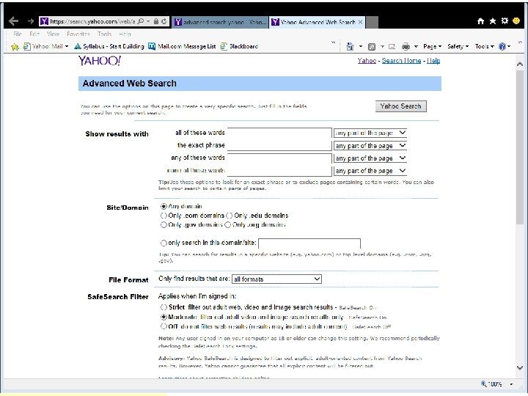Screen dimensions: 528x396
Task: Open the File Format 'all formats' dropdown
Action: pyautogui.click(x=276, y=279)
